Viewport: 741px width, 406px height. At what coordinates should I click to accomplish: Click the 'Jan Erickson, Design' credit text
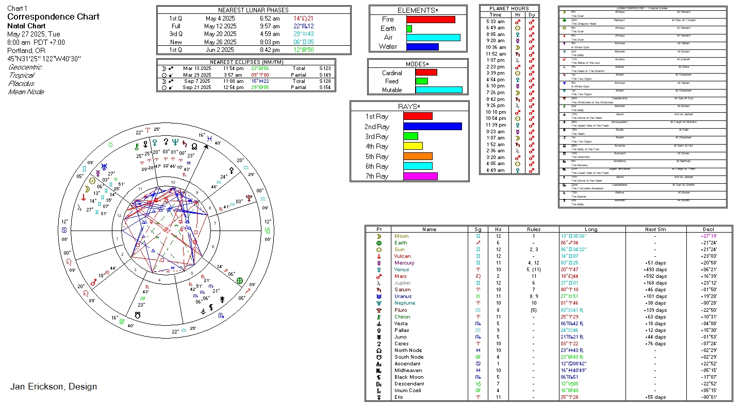point(54,386)
